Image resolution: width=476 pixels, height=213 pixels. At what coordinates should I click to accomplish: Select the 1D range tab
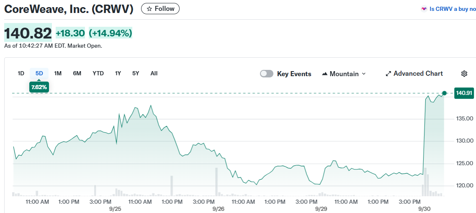[21, 73]
